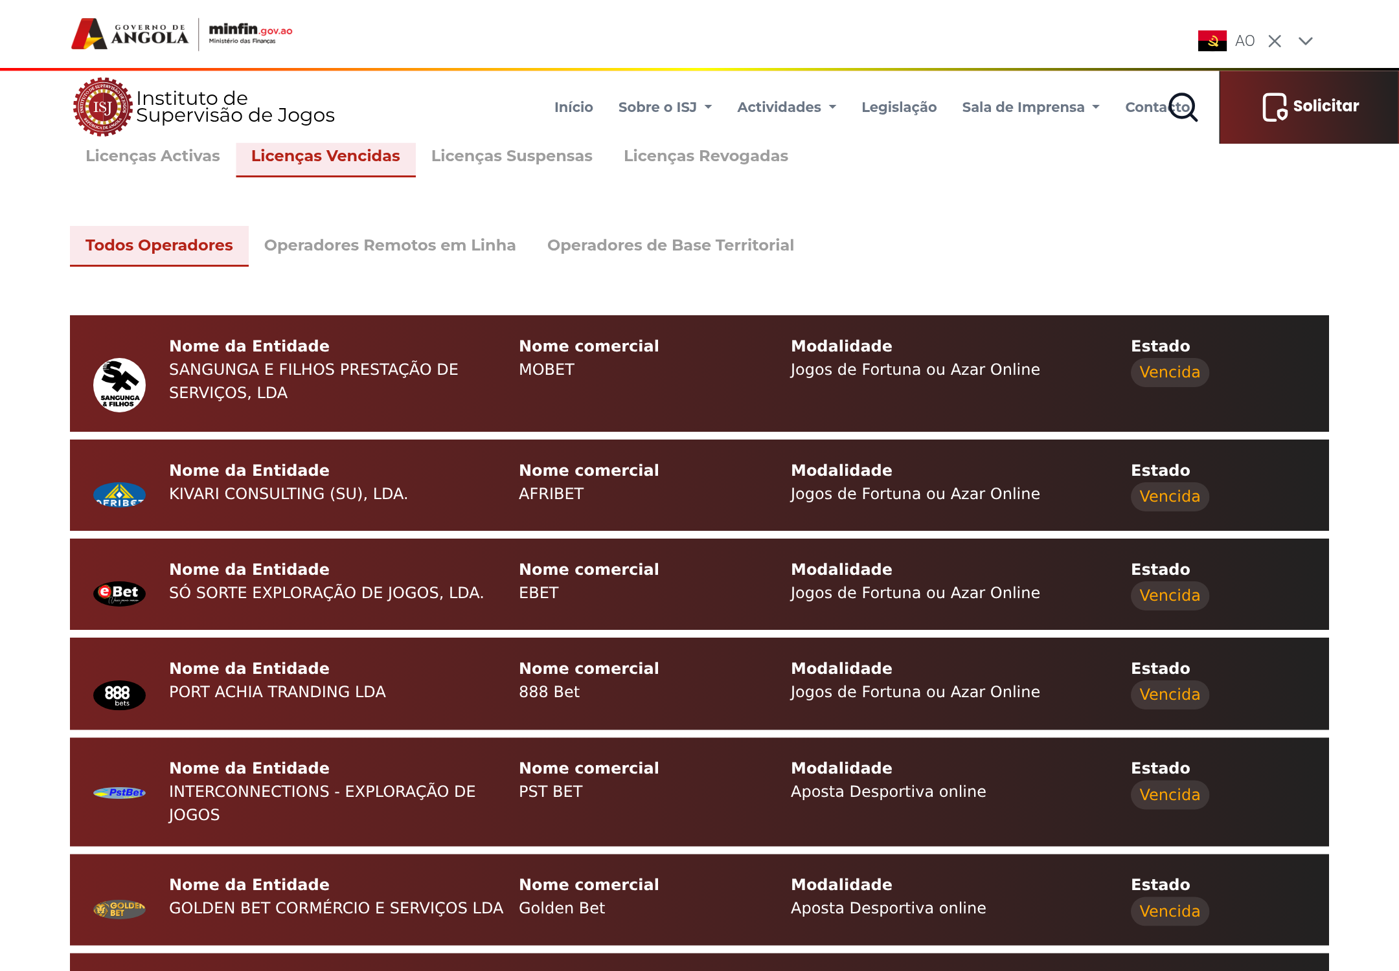Click entity name KIVARI CONSULTING (SU), LDA.
The height and width of the screenshot is (971, 1399).
(x=288, y=494)
